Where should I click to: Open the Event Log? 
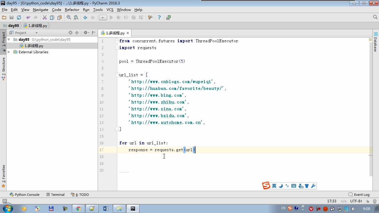[359, 195]
